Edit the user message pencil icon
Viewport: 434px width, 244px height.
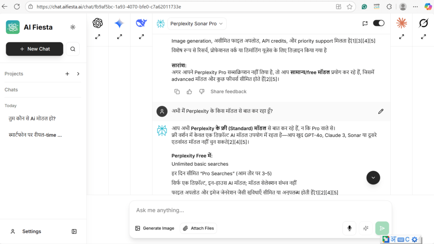pyautogui.click(x=381, y=111)
